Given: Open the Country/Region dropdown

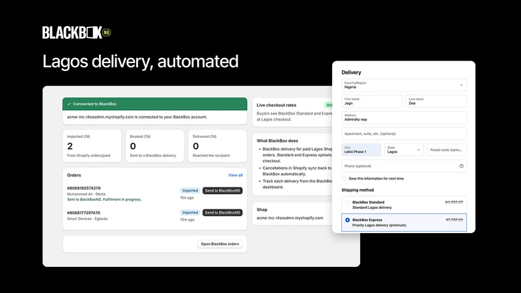Looking at the screenshot, I should (x=404, y=85).
